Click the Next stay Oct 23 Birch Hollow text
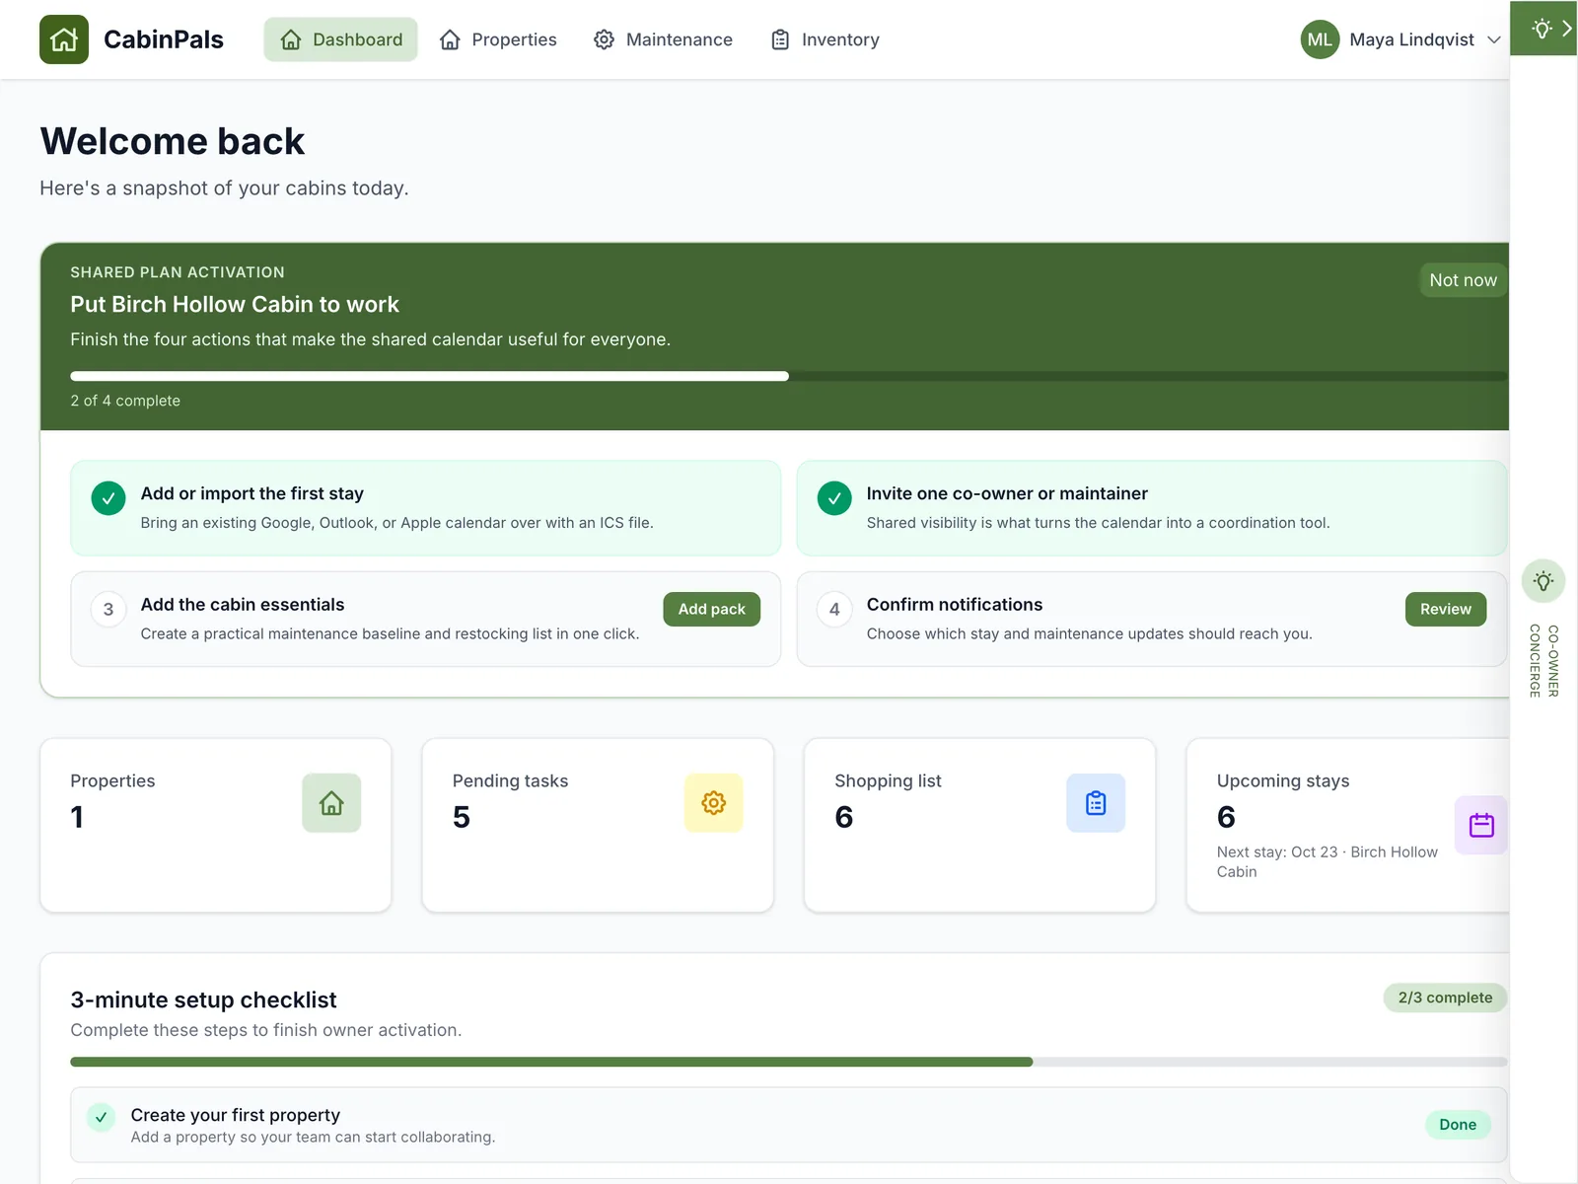This screenshot has width=1578, height=1184. pos(1327,861)
